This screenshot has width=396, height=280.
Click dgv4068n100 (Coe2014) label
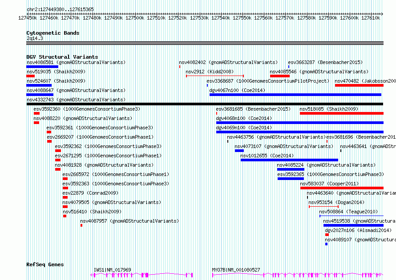[244, 118]
